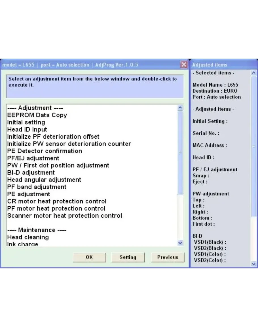Image resolution: width=258 pixels, height=327 pixels.
Task: Select EEPROM Data Copy item
Action: pyautogui.click(x=37, y=115)
